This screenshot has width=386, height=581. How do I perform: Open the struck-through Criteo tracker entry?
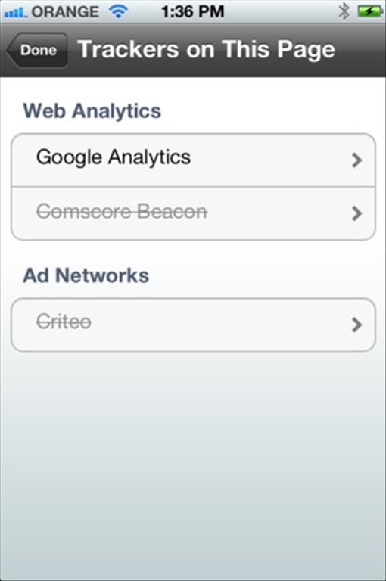pos(193,325)
